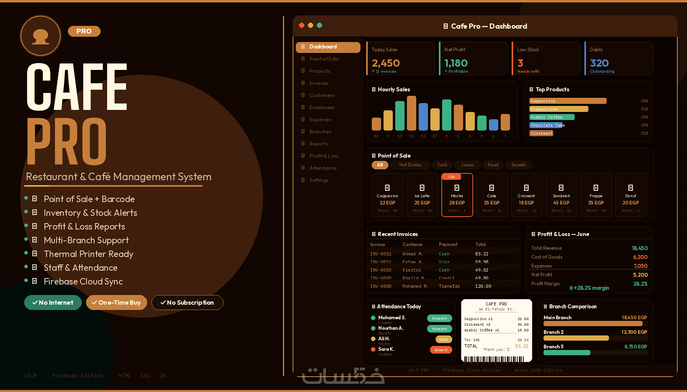Click the +28.2% margin label

click(589, 288)
